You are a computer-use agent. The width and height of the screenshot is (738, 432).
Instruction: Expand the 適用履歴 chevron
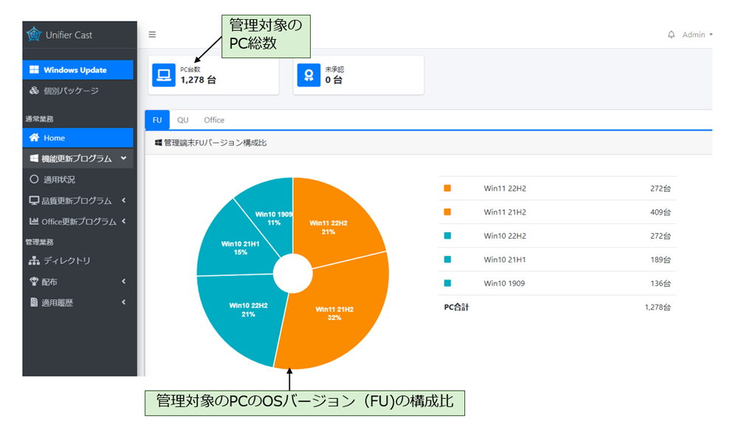(123, 302)
